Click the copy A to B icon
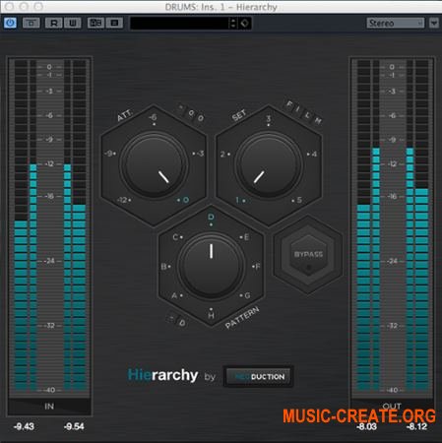442x443 pixels. point(114,23)
